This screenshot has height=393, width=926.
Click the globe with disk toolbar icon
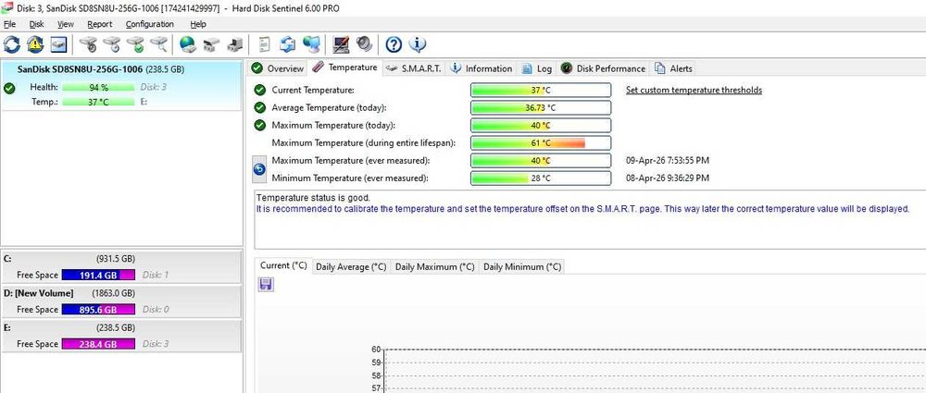pos(188,43)
